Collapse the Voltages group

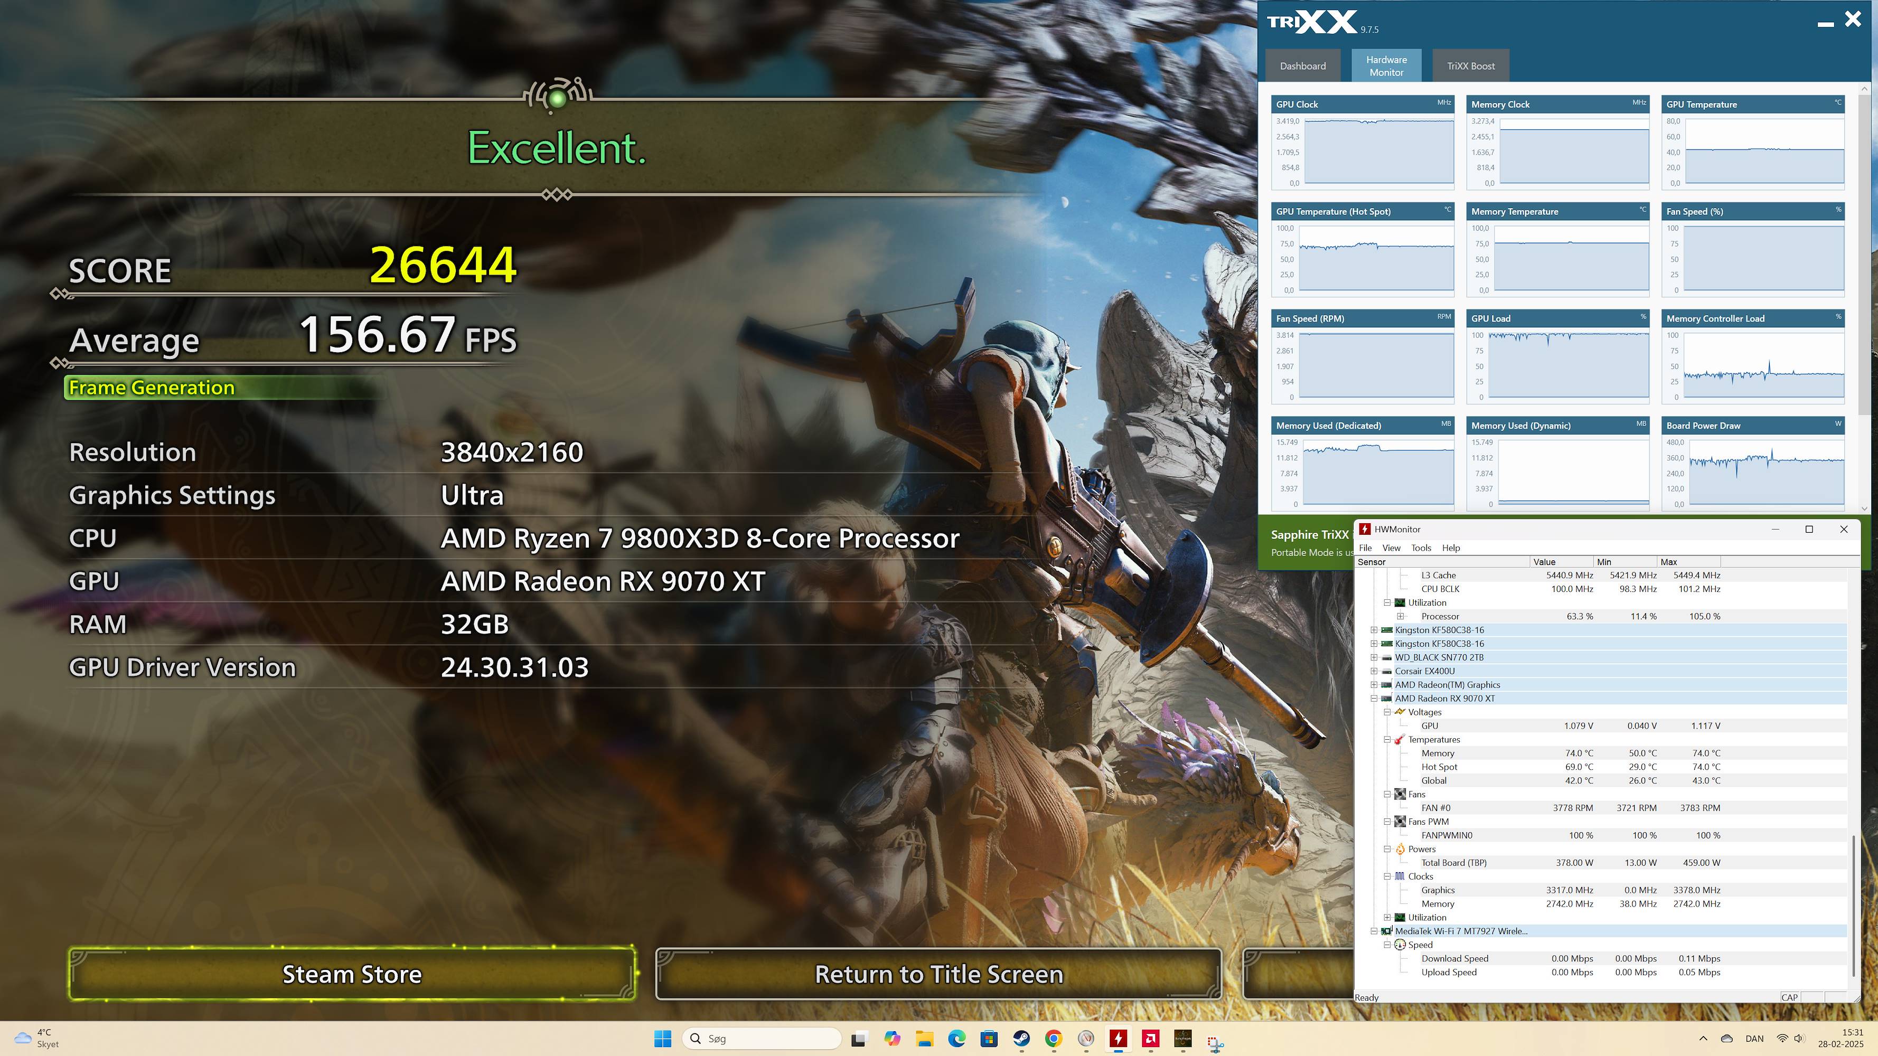coord(1387,712)
